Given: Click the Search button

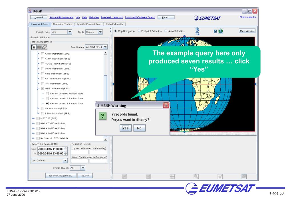Looking at the screenshot, I should [85, 175].
